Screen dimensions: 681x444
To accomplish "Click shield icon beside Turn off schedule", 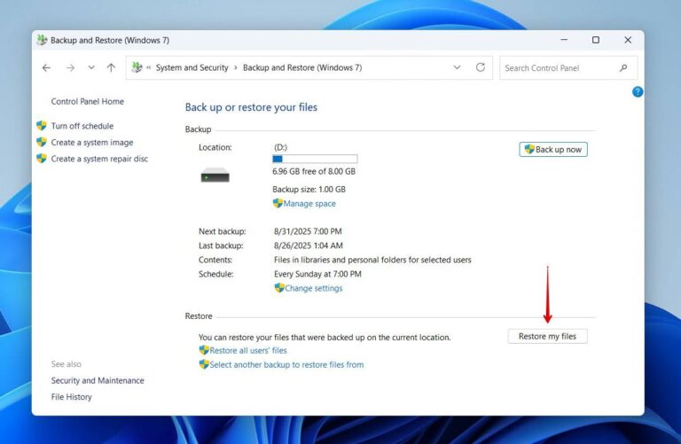I will coord(42,126).
